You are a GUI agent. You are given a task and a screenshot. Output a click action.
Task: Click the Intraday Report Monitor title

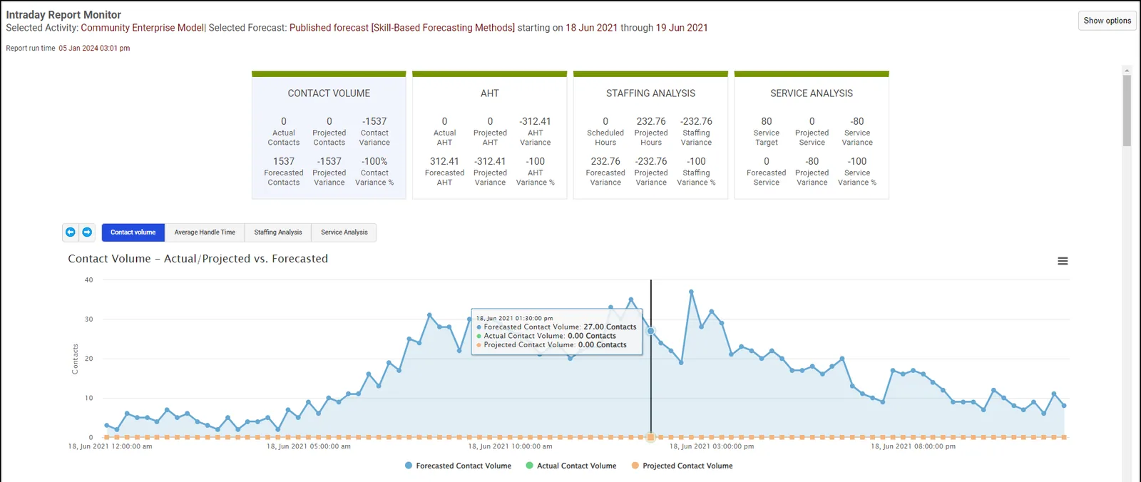pyautogui.click(x=63, y=14)
